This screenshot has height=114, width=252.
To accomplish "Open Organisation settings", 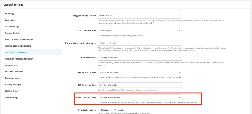I will [10, 20].
